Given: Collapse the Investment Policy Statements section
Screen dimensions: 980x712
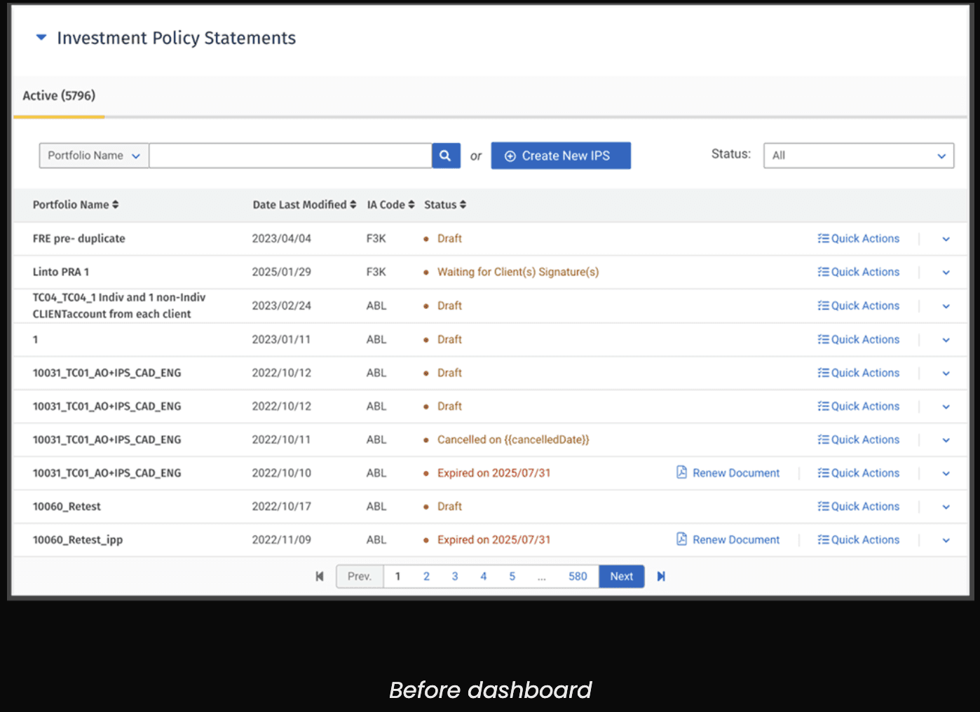Looking at the screenshot, I should coord(41,37).
